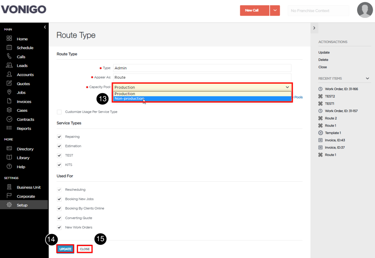Select Non-production from Capacity Pool list
375x258 pixels.
point(202,98)
